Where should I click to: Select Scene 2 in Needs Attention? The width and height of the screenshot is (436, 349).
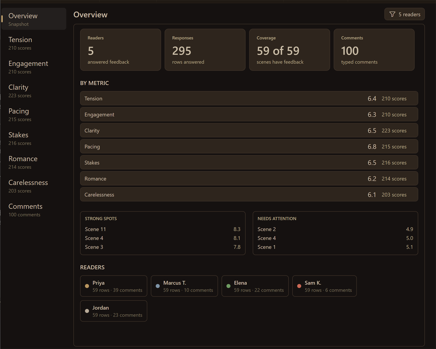click(335, 229)
